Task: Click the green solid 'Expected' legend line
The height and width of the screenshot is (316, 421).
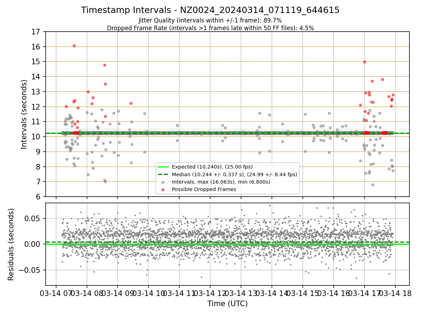Action: coord(163,167)
